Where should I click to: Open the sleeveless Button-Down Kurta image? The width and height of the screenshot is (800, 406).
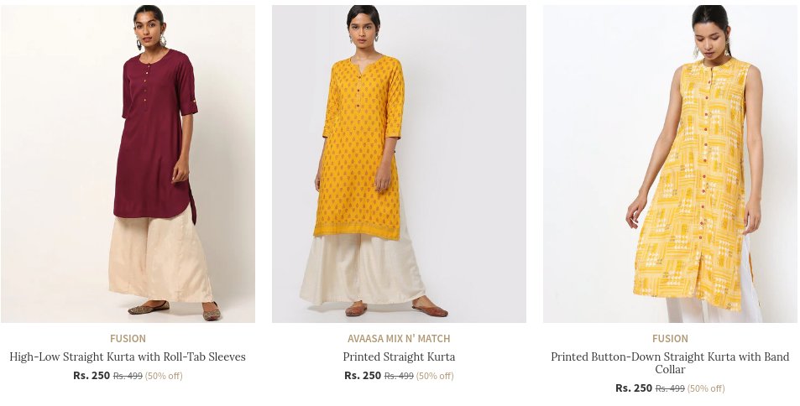(x=670, y=164)
